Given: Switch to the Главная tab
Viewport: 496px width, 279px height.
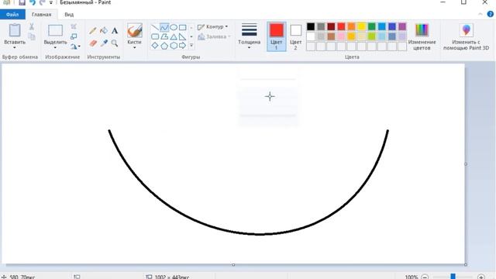Looking at the screenshot, I should click(x=41, y=15).
